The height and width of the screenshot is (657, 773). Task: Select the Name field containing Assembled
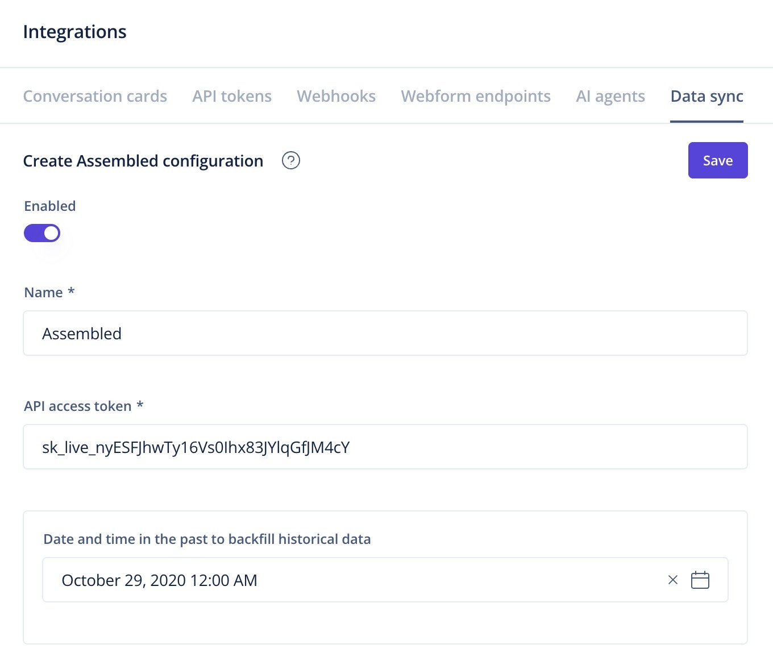click(385, 333)
